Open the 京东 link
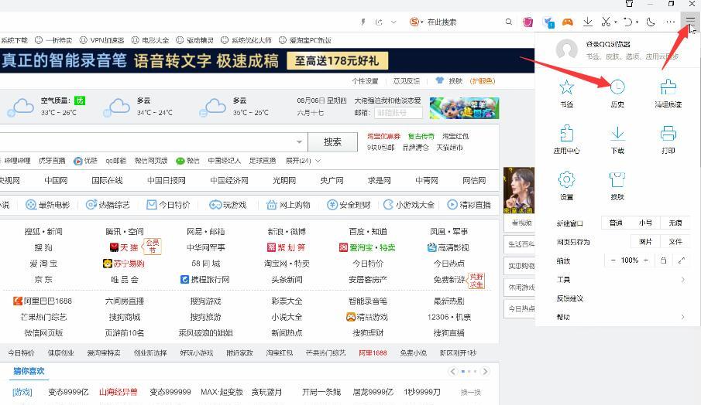The width and height of the screenshot is (701, 405). pyautogui.click(x=43, y=279)
